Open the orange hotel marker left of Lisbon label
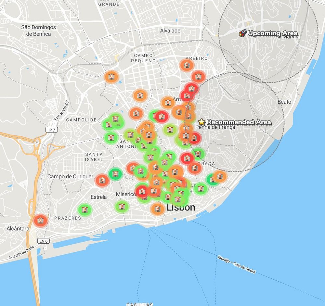 tap(158, 209)
